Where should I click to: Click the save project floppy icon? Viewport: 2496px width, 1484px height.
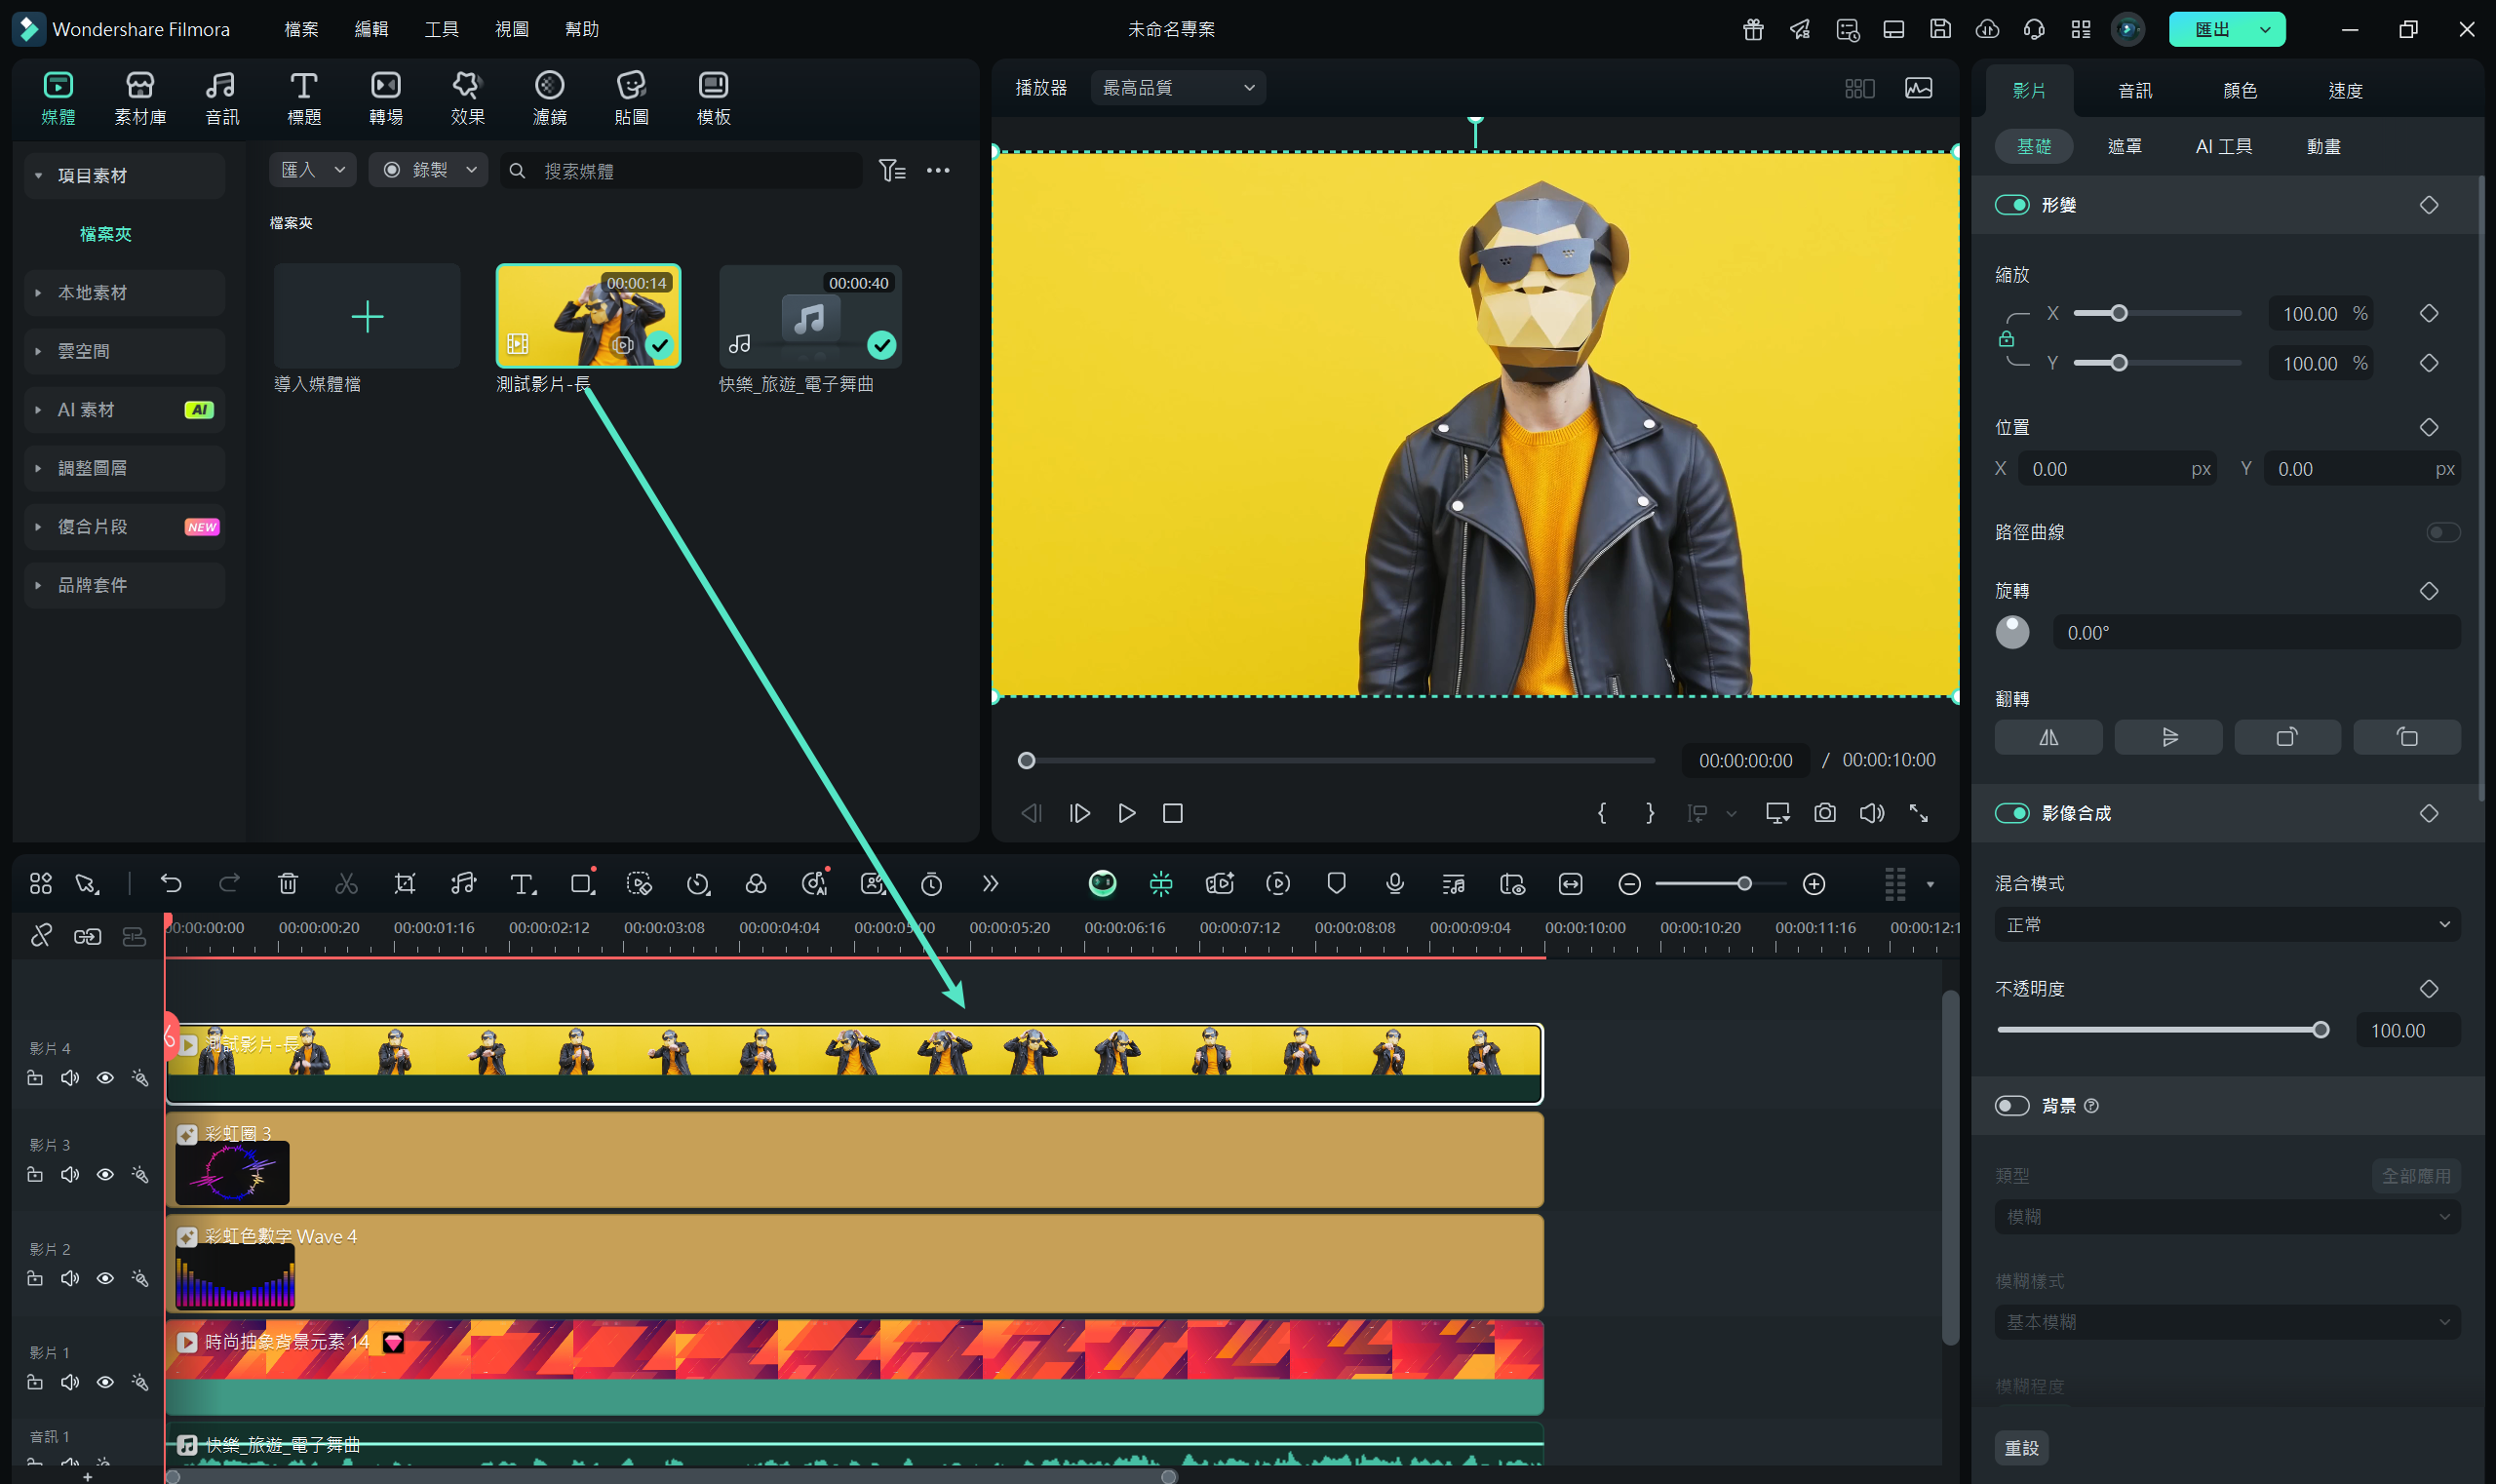click(x=1940, y=29)
